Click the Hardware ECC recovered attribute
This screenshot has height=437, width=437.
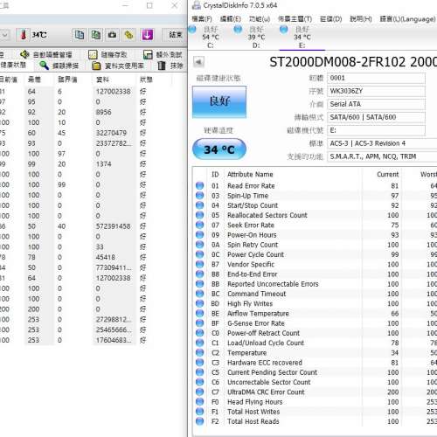[x=265, y=363]
